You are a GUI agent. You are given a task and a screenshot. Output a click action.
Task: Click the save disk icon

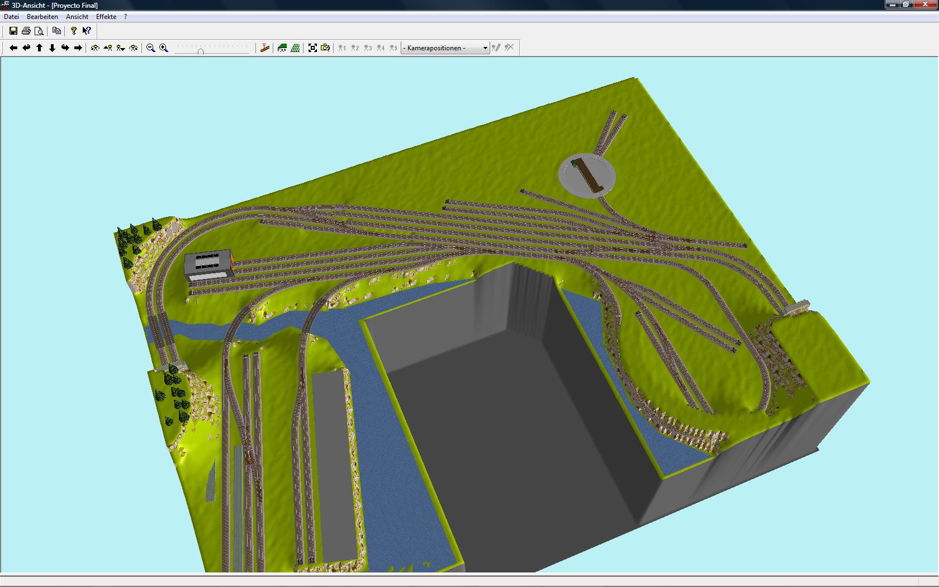point(13,31)
